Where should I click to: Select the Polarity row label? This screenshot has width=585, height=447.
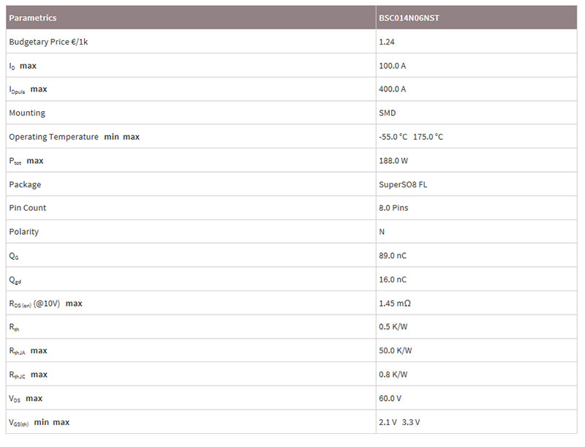click(24, 232)
